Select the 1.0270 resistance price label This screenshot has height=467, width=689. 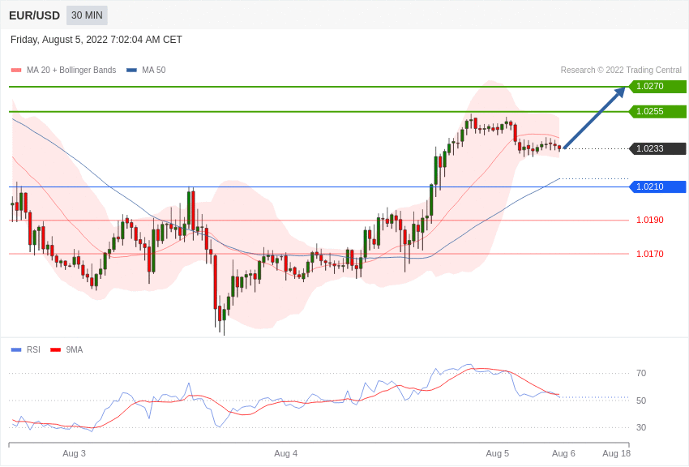point(657,86)
